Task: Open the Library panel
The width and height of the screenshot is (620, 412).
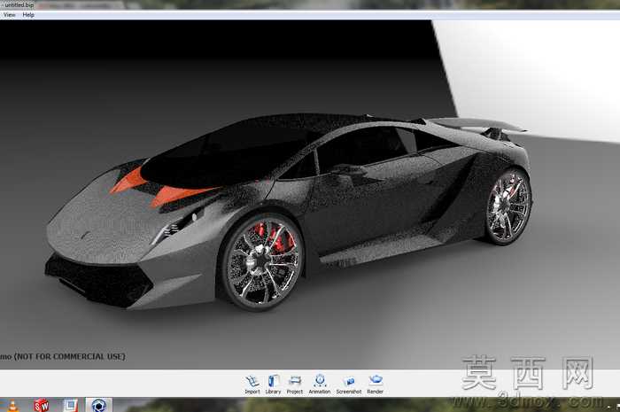Action: click(x=273, y=385)
